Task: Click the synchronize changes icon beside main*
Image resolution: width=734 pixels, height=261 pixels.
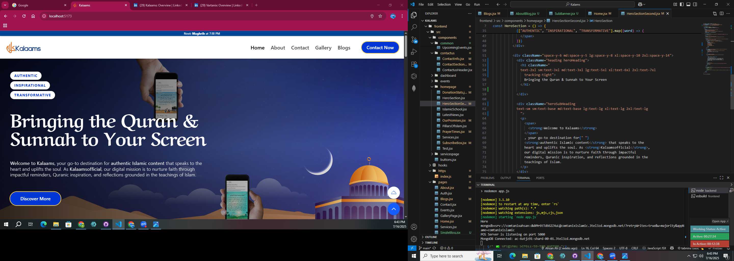Action: click(x=434, y=248)
